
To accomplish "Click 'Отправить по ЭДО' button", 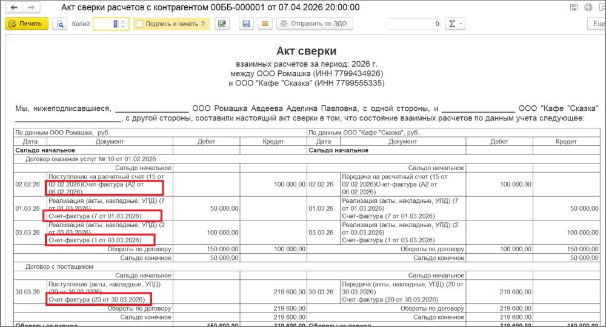I will 315,24.
